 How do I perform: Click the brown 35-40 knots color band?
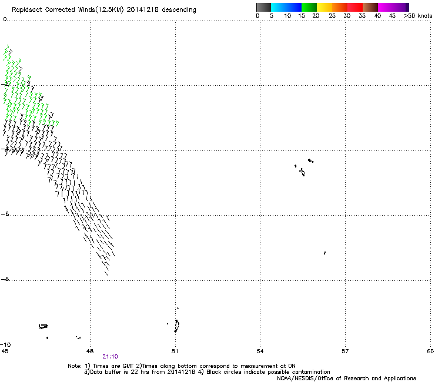(370, 7)
